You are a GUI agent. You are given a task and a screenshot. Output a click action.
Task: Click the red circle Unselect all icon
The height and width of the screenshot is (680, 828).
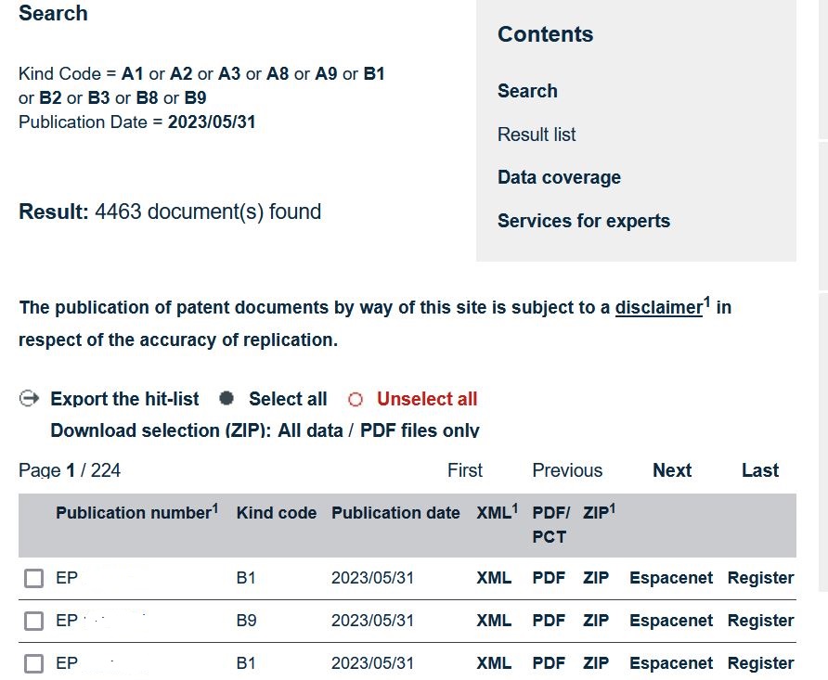pyautogui.click(x=356, y=399)
